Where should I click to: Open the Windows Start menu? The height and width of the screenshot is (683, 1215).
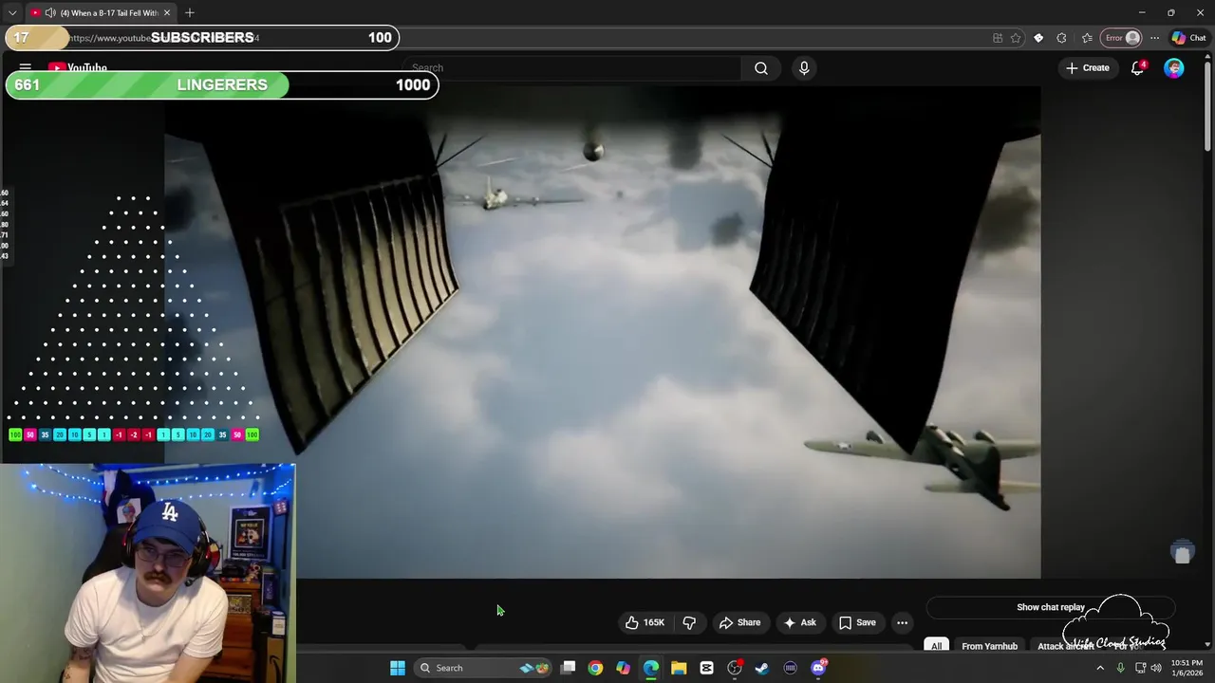coord(398,668)
